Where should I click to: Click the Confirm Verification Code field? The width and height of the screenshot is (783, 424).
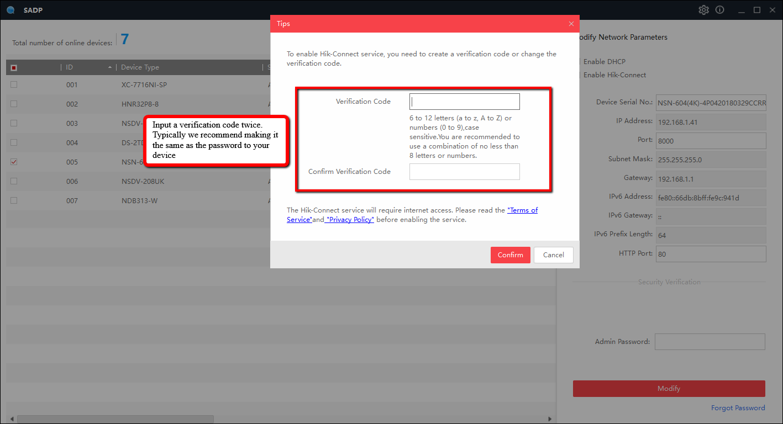(465, 172)
